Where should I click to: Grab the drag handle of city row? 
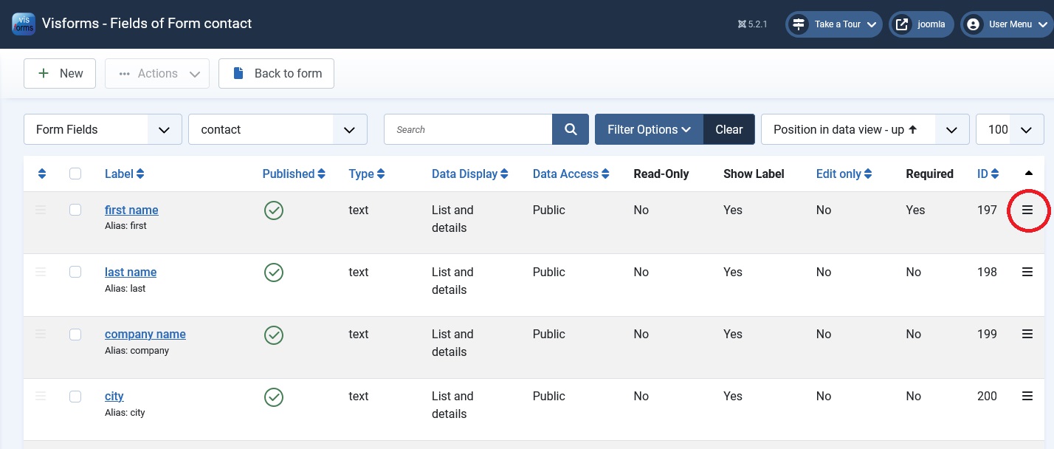[41, 396]
